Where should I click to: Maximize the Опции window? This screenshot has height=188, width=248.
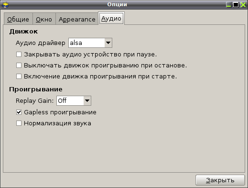pyautogui.click(x=236, y=5)
